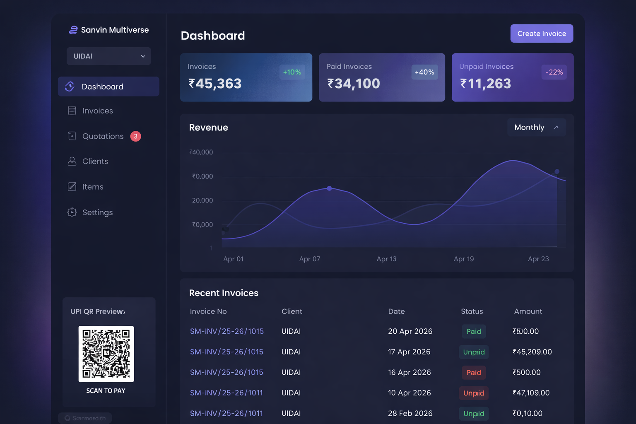Click the Sanvin Multiverse logo icon
The width and height of the screenshot is (636, 424).
pyautogui.click(x=73, y=29)
